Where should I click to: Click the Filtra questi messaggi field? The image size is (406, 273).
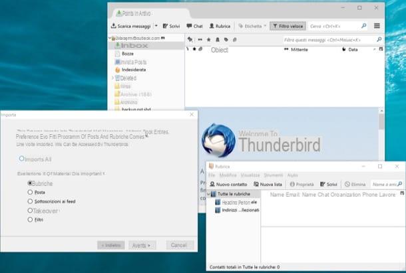333,40
